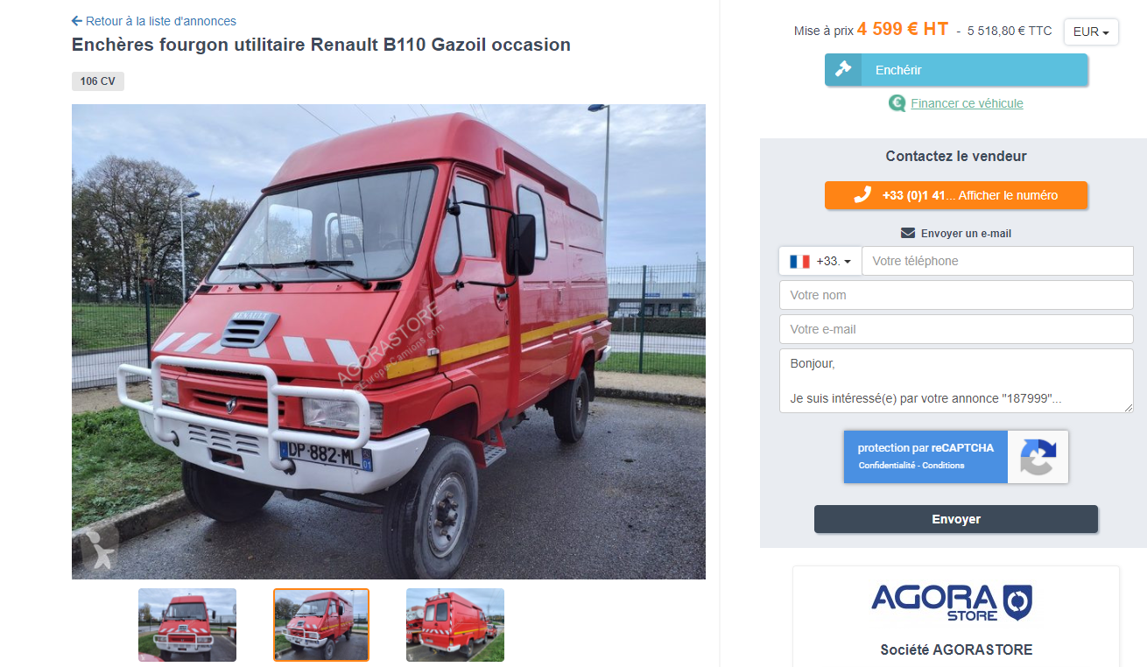Screen dimensions: 1147x667
Task: Click the reCAPTCHA logo icon
Action: point(1038,457)
